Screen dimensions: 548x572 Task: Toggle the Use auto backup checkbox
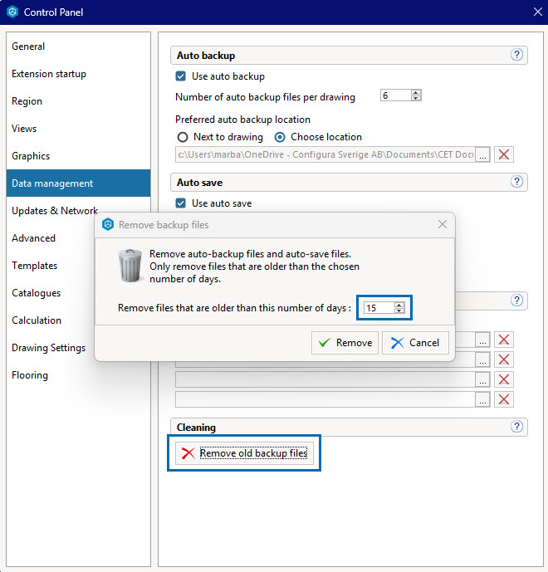pos(181,76)
